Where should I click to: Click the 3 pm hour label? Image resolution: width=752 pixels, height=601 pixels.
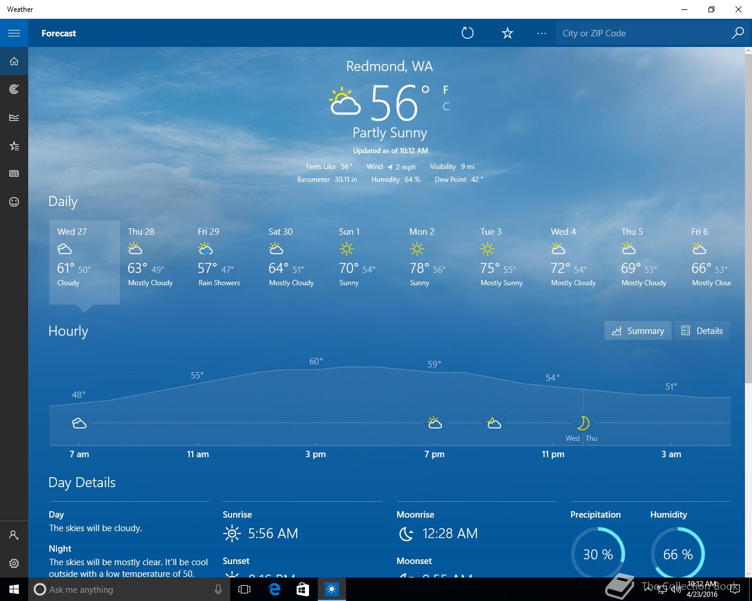[315, 454]
